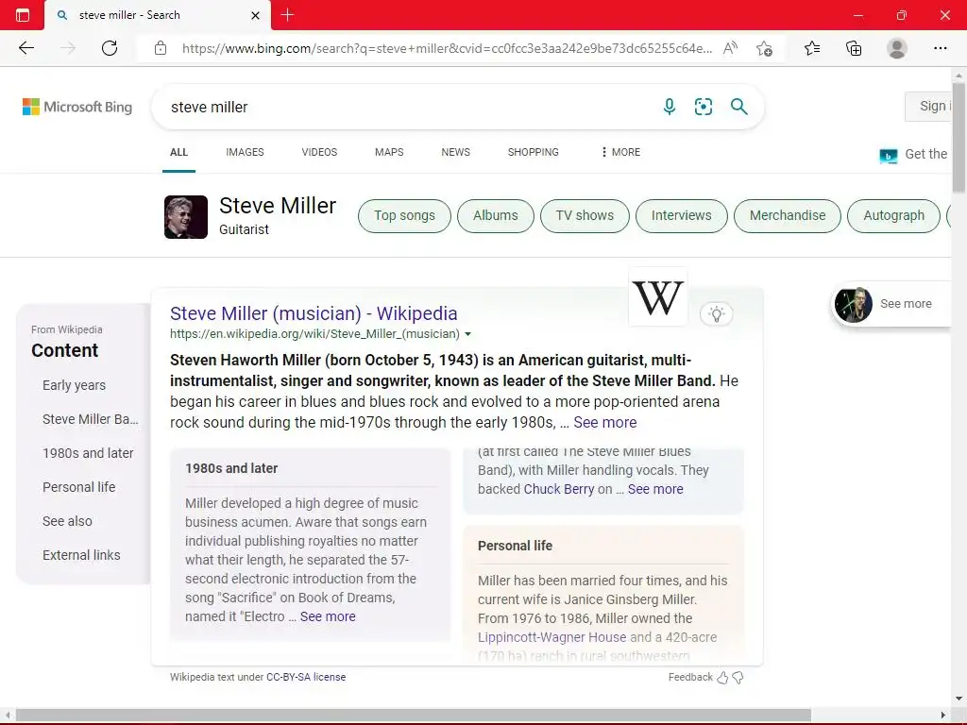Click the browser address bar URL

[x=447, y=48]
